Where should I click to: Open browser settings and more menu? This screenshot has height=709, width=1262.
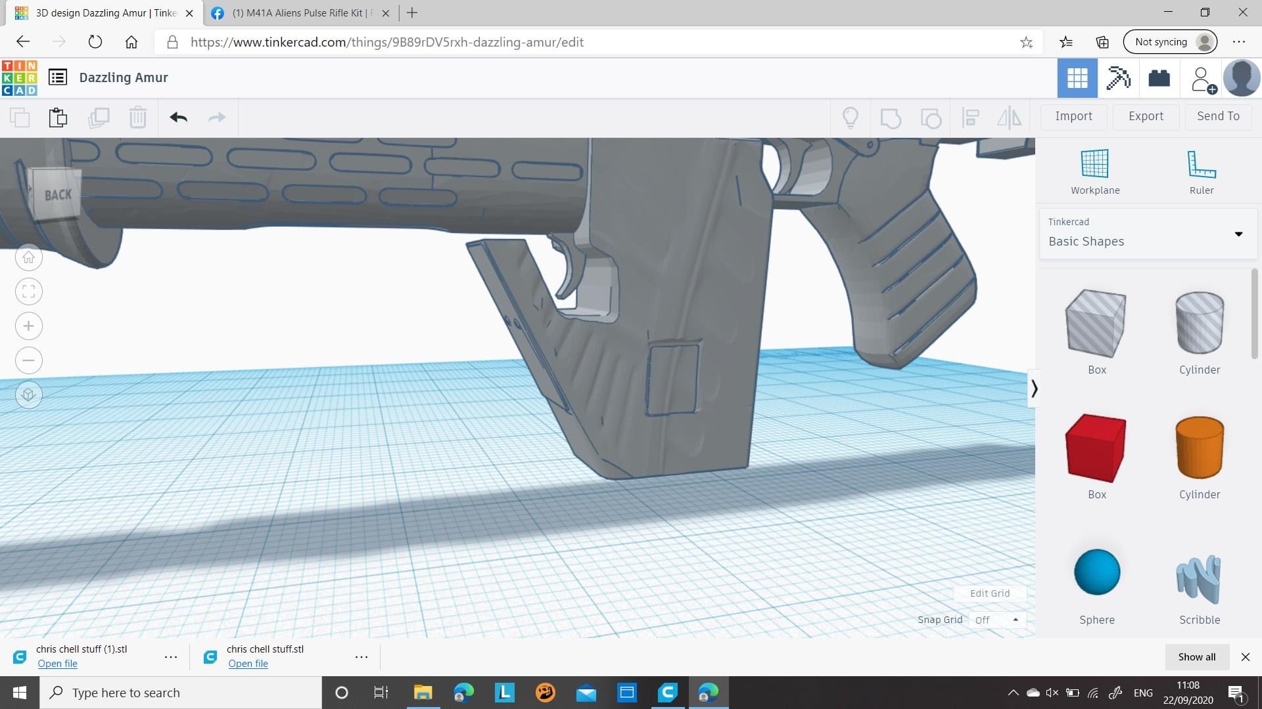point(1239,42)
